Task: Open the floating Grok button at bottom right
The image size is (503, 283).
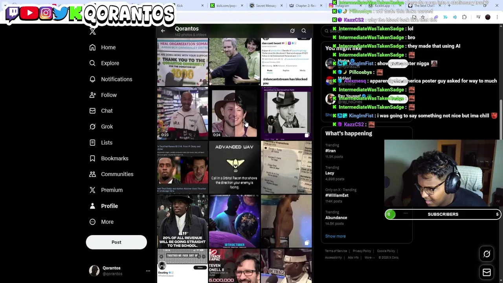Action: pyautogui.click(x=486, y=254)
